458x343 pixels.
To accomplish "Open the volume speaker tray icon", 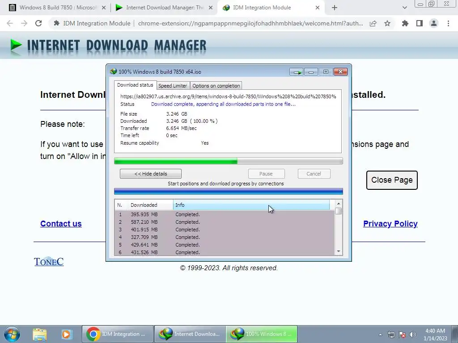I will pyautogui.click(x=413, y=335).
